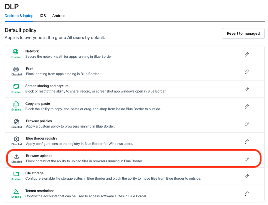Edit the Print policy pencil icon
The width and height of the screenshot is (268, 205).
[246, 72]
